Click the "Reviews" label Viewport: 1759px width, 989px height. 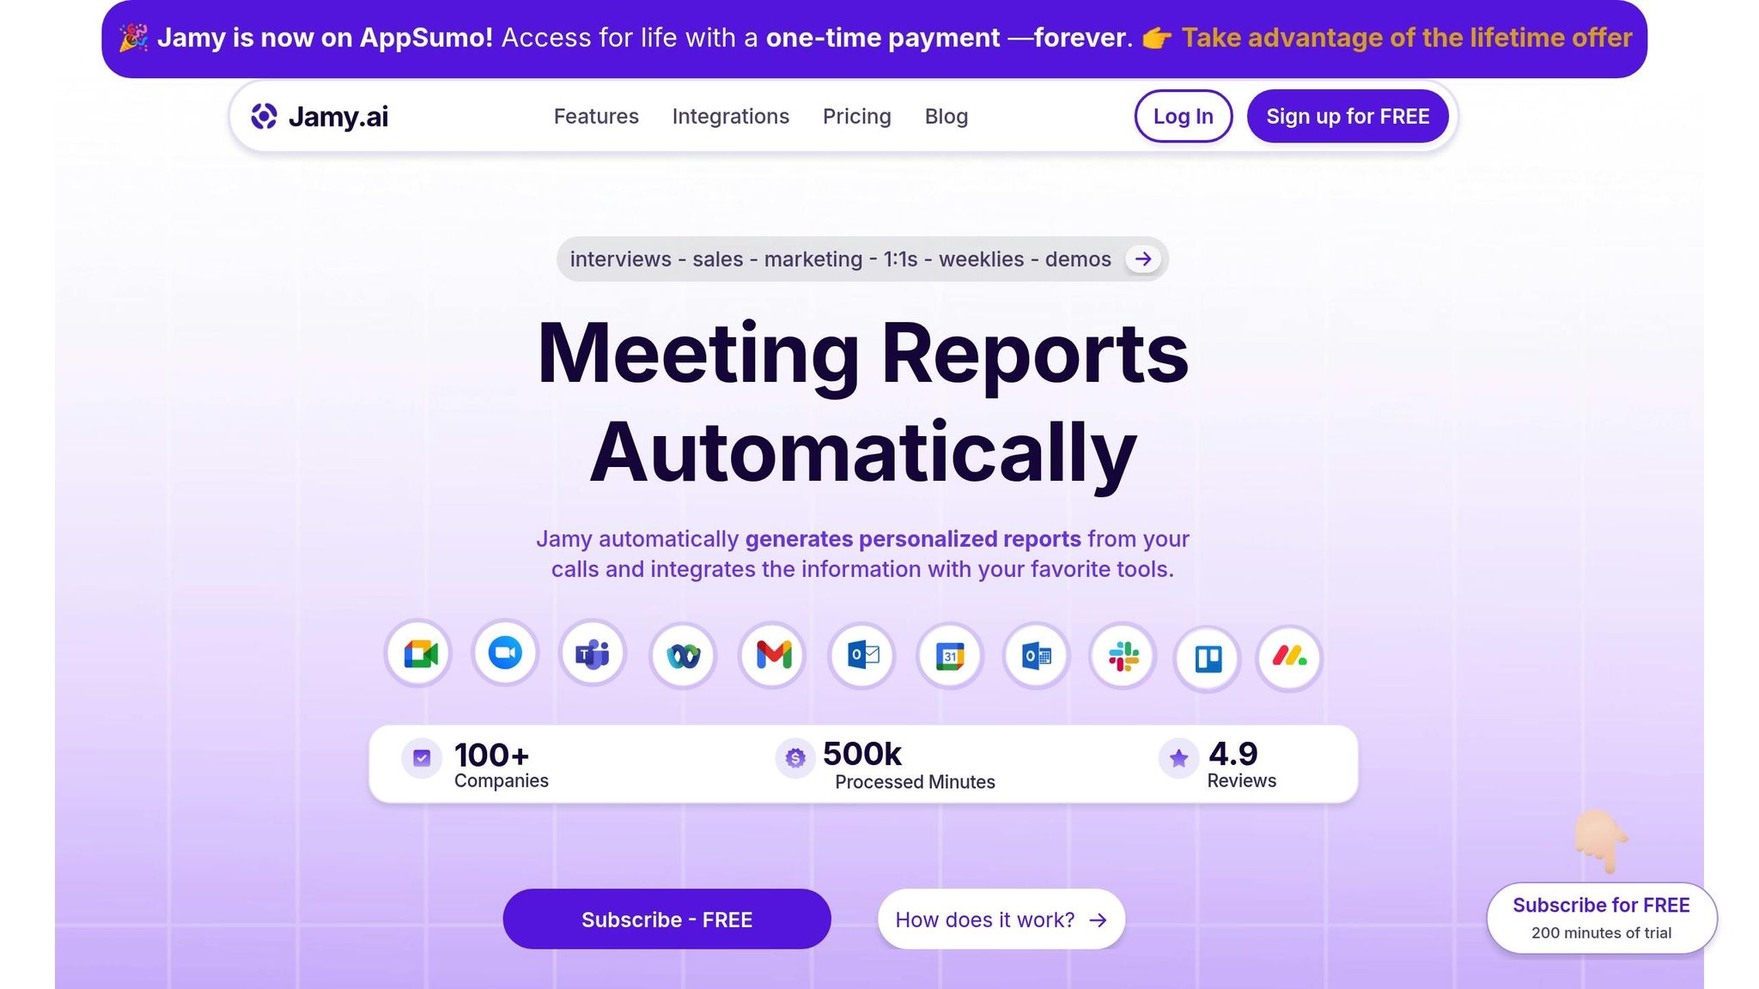point(1242,780)
